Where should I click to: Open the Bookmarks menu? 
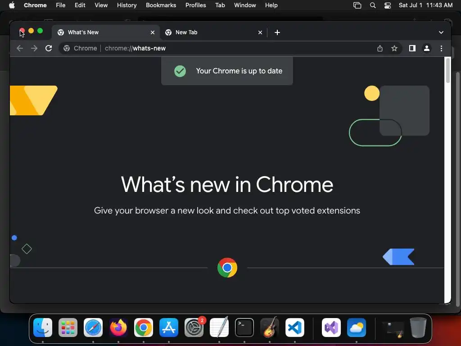pos(161,5)
